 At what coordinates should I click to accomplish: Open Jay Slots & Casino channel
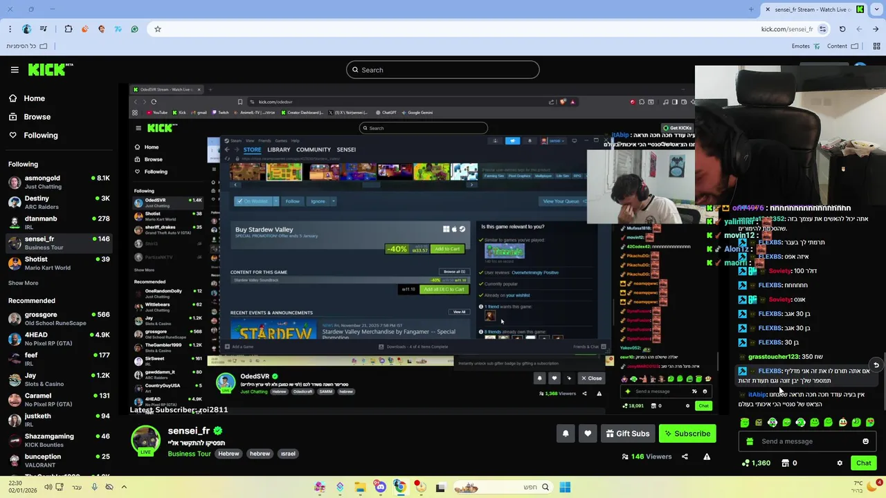click(x=60, y=380)
